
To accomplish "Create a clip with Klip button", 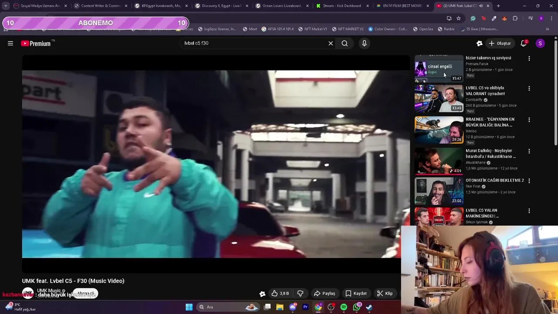I will click(385, 294).
